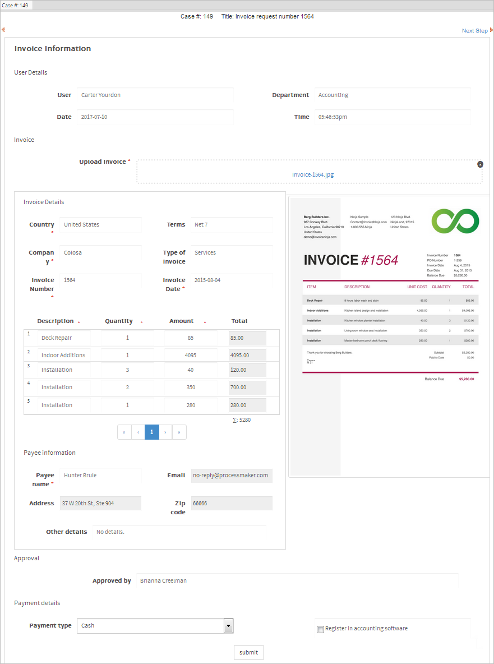Click the Invoice Number field
Viewport: 494px width, 664px height.
(x=100, y=280)
